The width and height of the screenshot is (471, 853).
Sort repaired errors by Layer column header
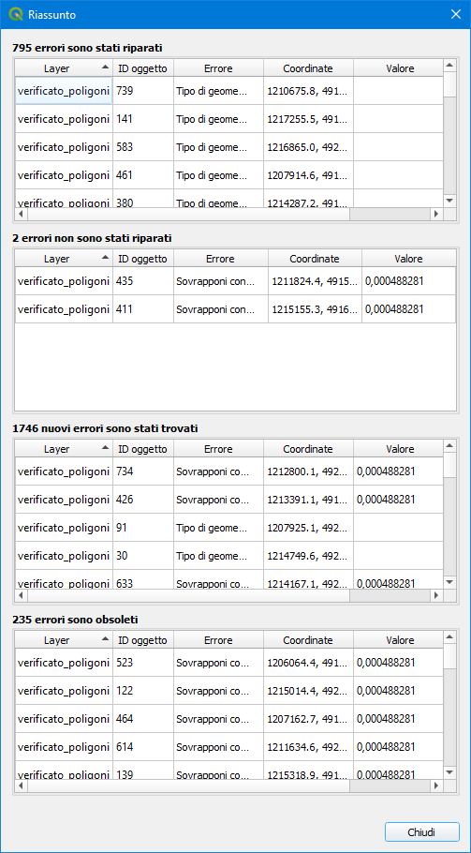click(64, 68)
